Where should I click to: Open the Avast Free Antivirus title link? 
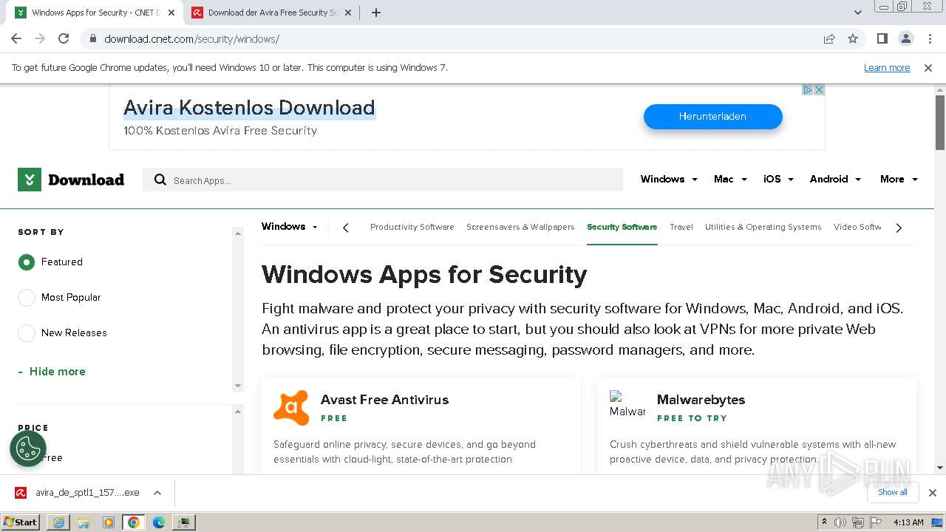pos(384,399)
